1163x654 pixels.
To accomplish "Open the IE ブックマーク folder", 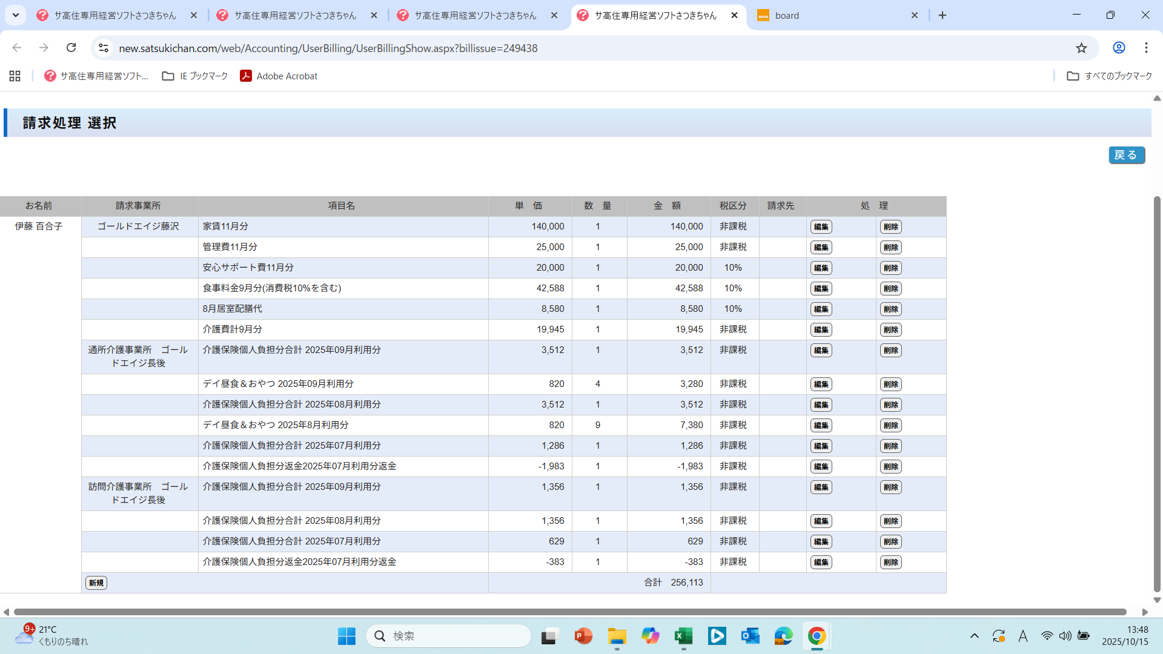I will (x=195, y=76).
